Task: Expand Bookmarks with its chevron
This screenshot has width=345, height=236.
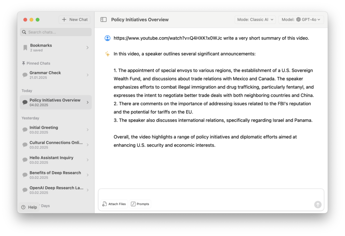Action: click(88, 47)
